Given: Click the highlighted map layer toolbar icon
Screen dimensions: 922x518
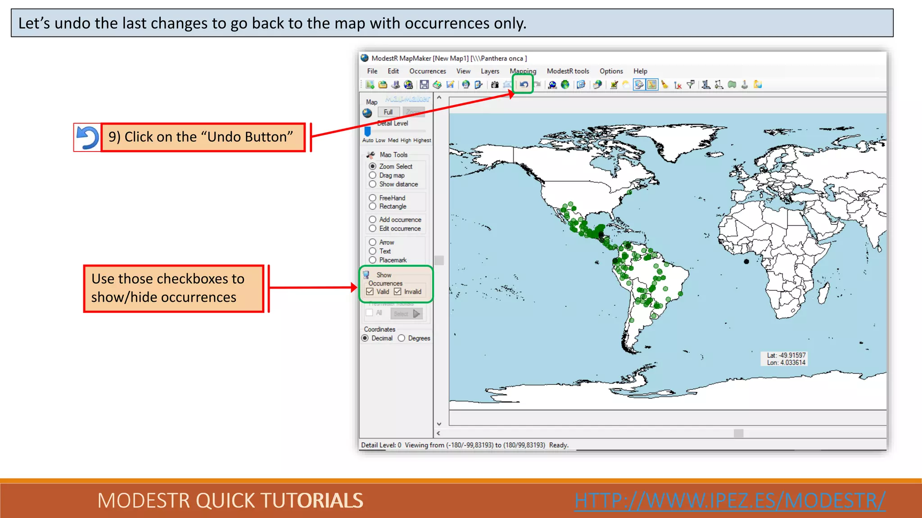Looking at the screenshot, I should (652, 85).
